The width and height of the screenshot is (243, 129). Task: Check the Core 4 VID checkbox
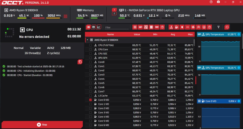[90, 116]
